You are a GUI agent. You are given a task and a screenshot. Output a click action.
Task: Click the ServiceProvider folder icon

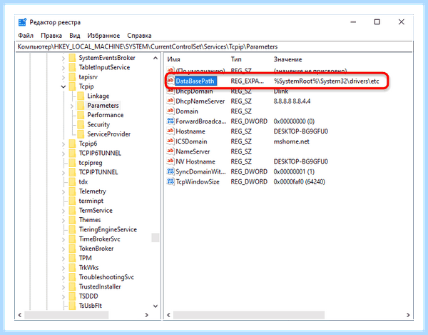81,134
